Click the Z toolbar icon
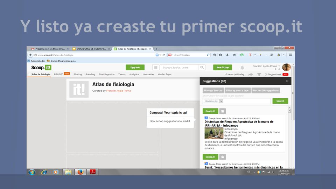Viewport: 336px width, 189px height. [x=272, y=55]
